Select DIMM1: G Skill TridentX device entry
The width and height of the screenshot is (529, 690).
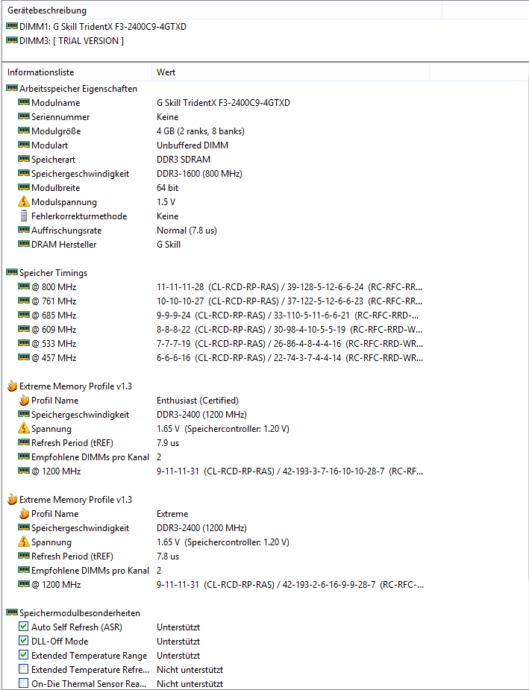[x=96, y=26]
